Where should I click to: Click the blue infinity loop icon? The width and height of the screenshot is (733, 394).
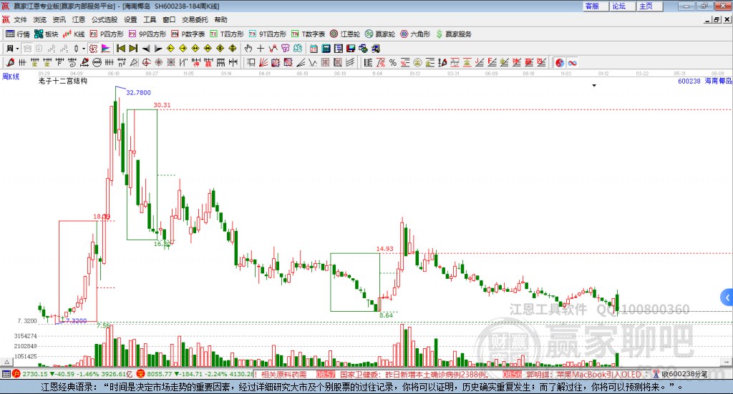tap(572, 62)
